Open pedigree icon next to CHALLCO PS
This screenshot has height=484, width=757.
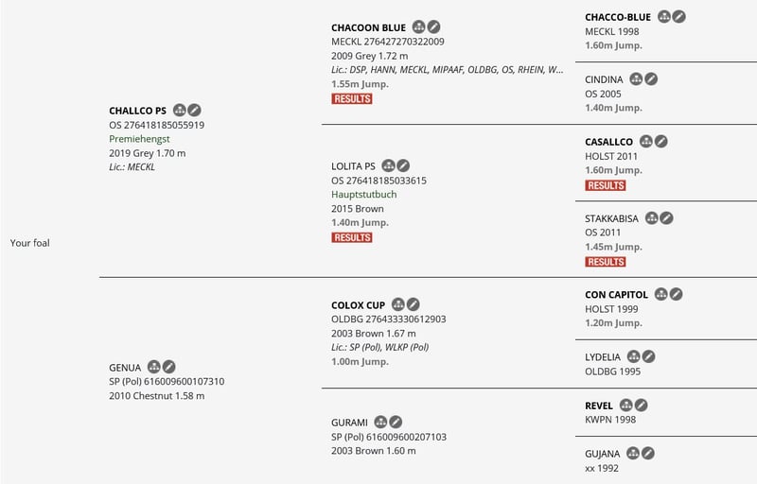[x=180, y=110]
